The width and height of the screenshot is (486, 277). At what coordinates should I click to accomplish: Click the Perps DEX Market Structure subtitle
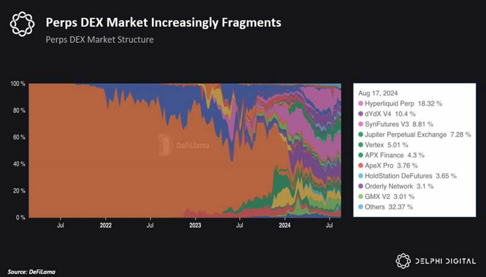100,39
